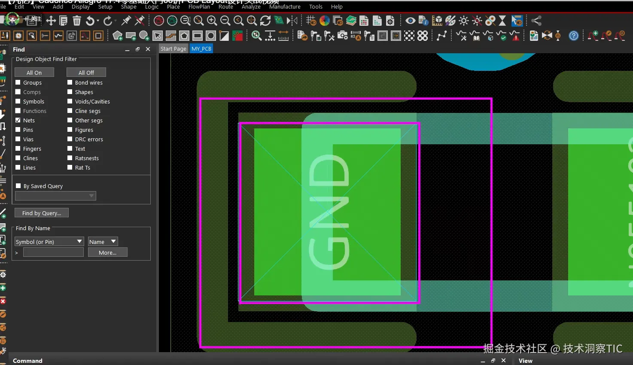Click the hourglass icon in toolbar
This screenshot has width=633, height=365.
coord(502,21)
